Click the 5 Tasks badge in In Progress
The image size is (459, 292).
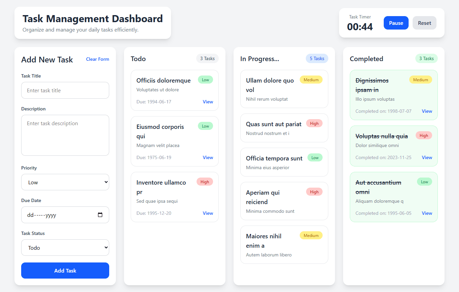coord(317,58)
